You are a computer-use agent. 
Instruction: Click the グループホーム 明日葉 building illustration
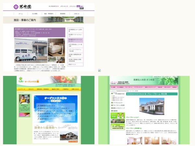pyautogui.click(x=152, y=106)
